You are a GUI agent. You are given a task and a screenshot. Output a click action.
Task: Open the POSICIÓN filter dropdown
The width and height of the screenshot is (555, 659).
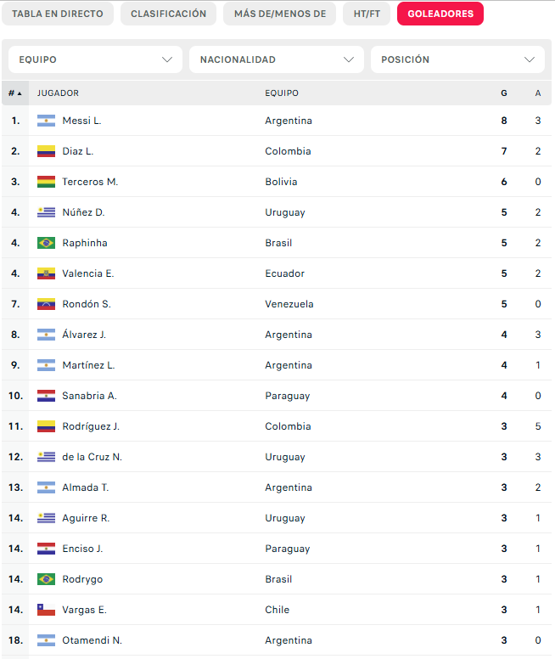457,59
